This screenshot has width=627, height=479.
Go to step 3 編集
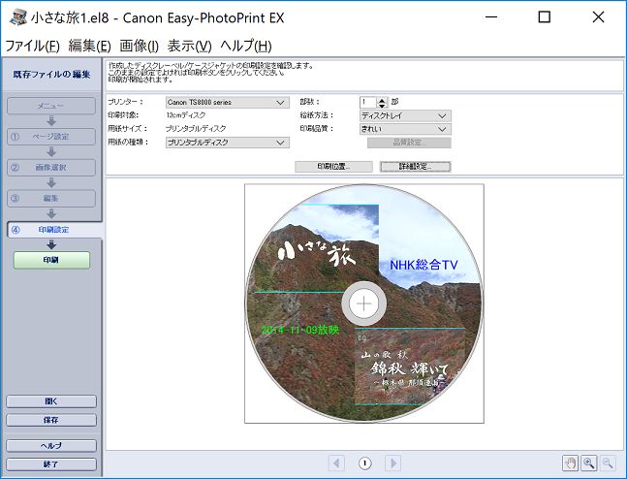pyautogui.click(x=51, y=199)
